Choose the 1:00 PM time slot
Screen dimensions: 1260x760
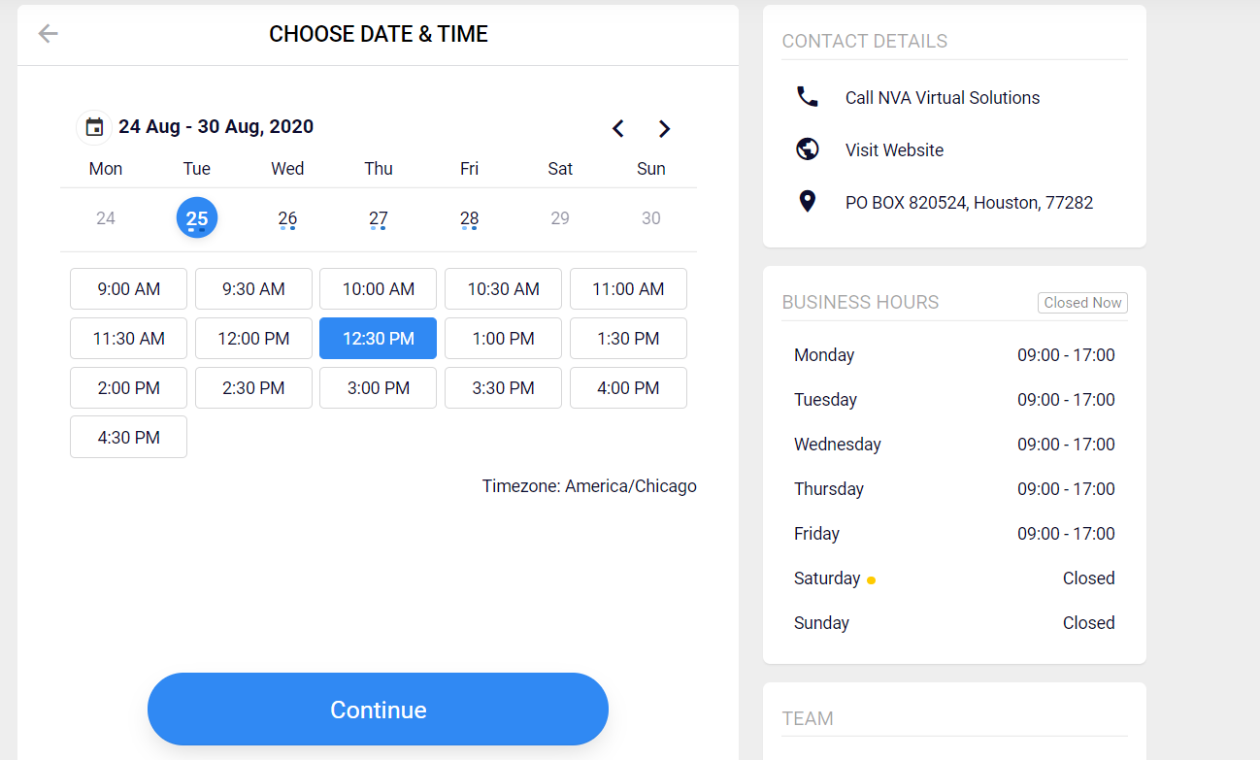point(503,339)
